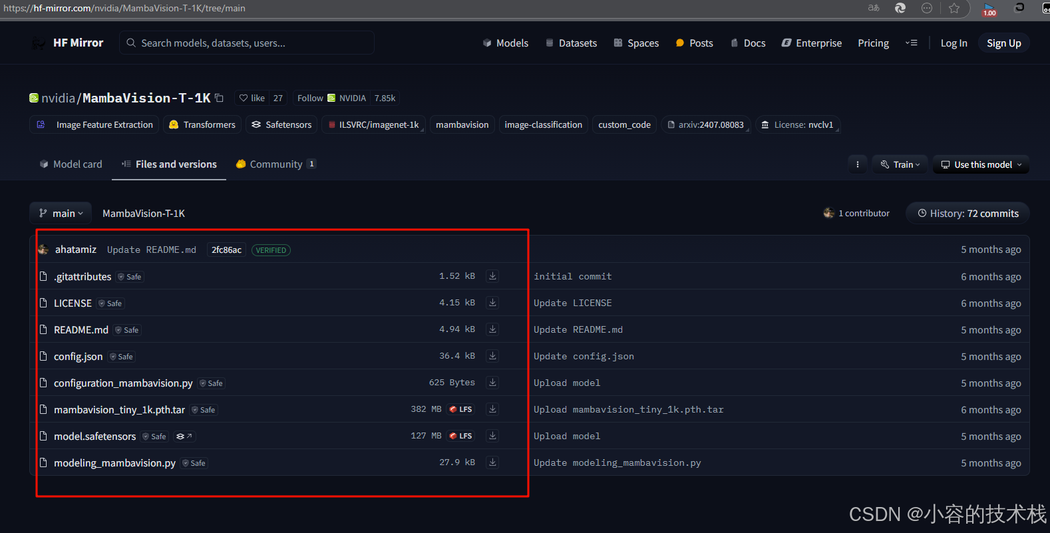The height and width of the screenshot is (533, 1050).
Task: Download modeling_mambavision.py
Action: 492,462
